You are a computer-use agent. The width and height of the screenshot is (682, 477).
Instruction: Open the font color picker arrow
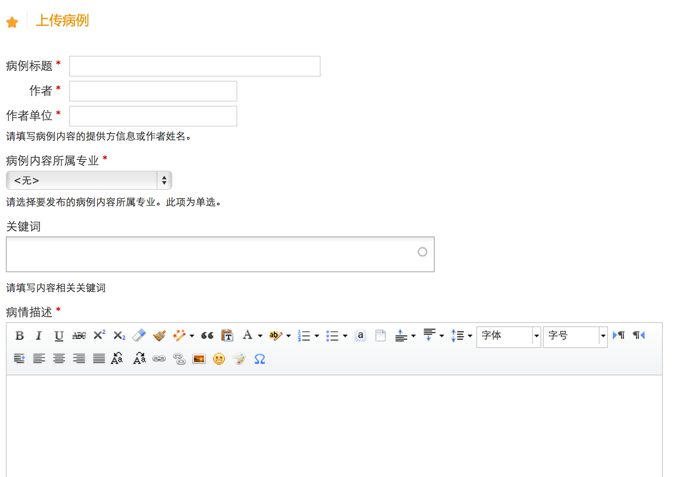point(260,336)
